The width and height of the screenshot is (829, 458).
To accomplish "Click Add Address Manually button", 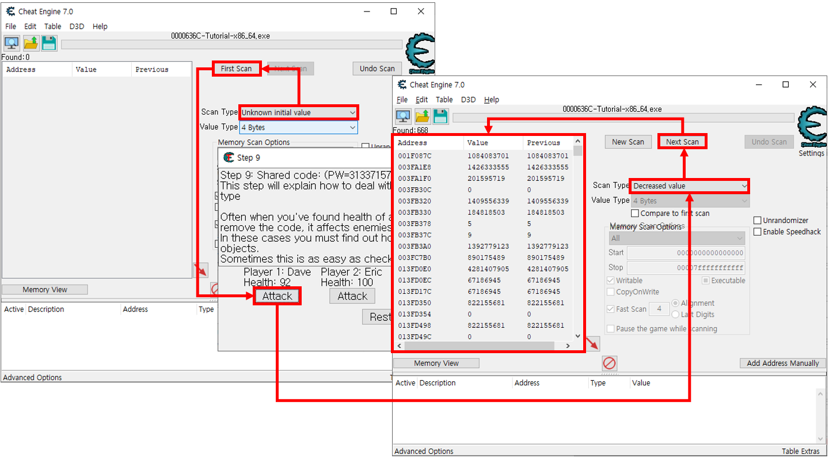I will tap(783, 363).
